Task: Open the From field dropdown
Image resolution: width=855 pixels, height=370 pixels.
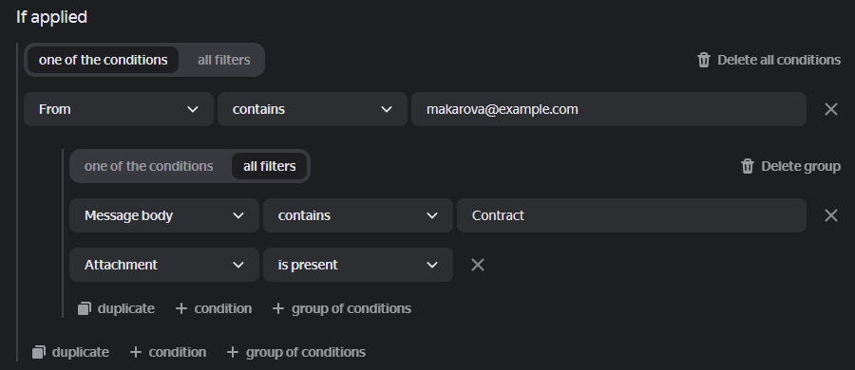Action: coord(119,109)
